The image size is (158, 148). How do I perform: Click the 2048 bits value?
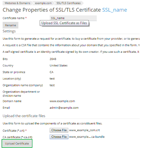(53, 59)
